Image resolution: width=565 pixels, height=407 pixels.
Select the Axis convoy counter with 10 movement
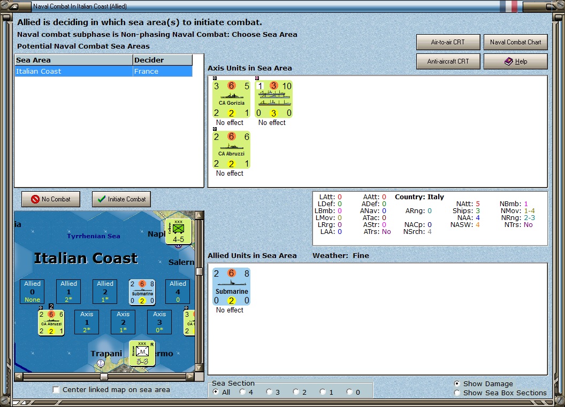tap(273, 99)
